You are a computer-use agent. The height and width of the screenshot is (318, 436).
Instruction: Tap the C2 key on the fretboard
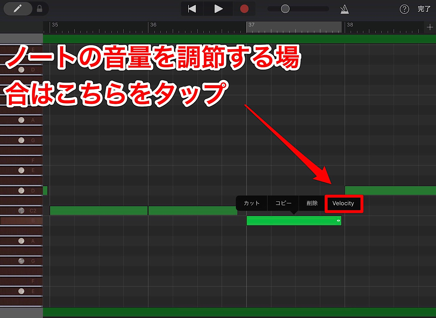[21, 211]
